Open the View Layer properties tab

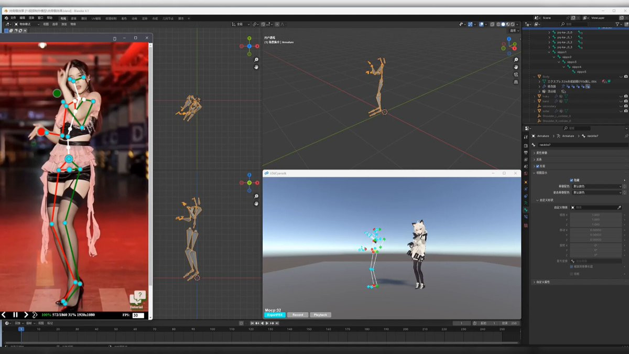tap(526, 159)
